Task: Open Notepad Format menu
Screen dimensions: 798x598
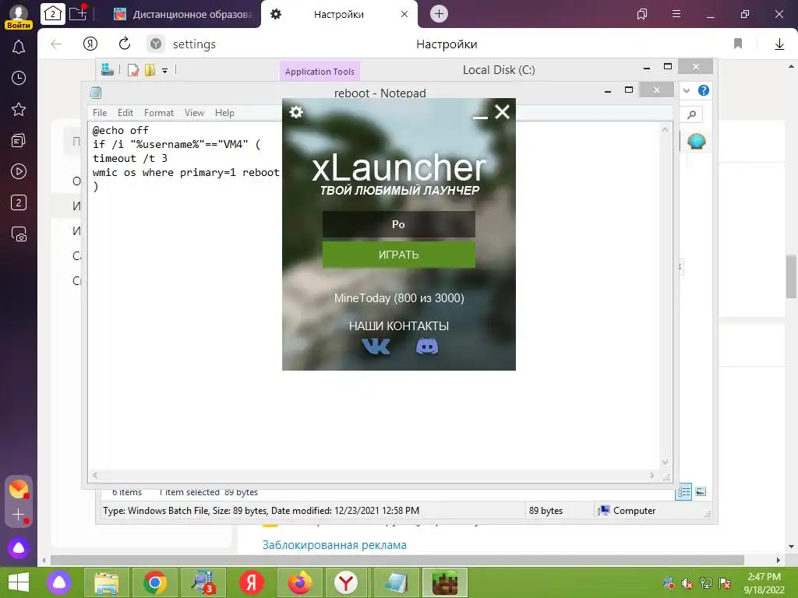Action: (159, 113)
